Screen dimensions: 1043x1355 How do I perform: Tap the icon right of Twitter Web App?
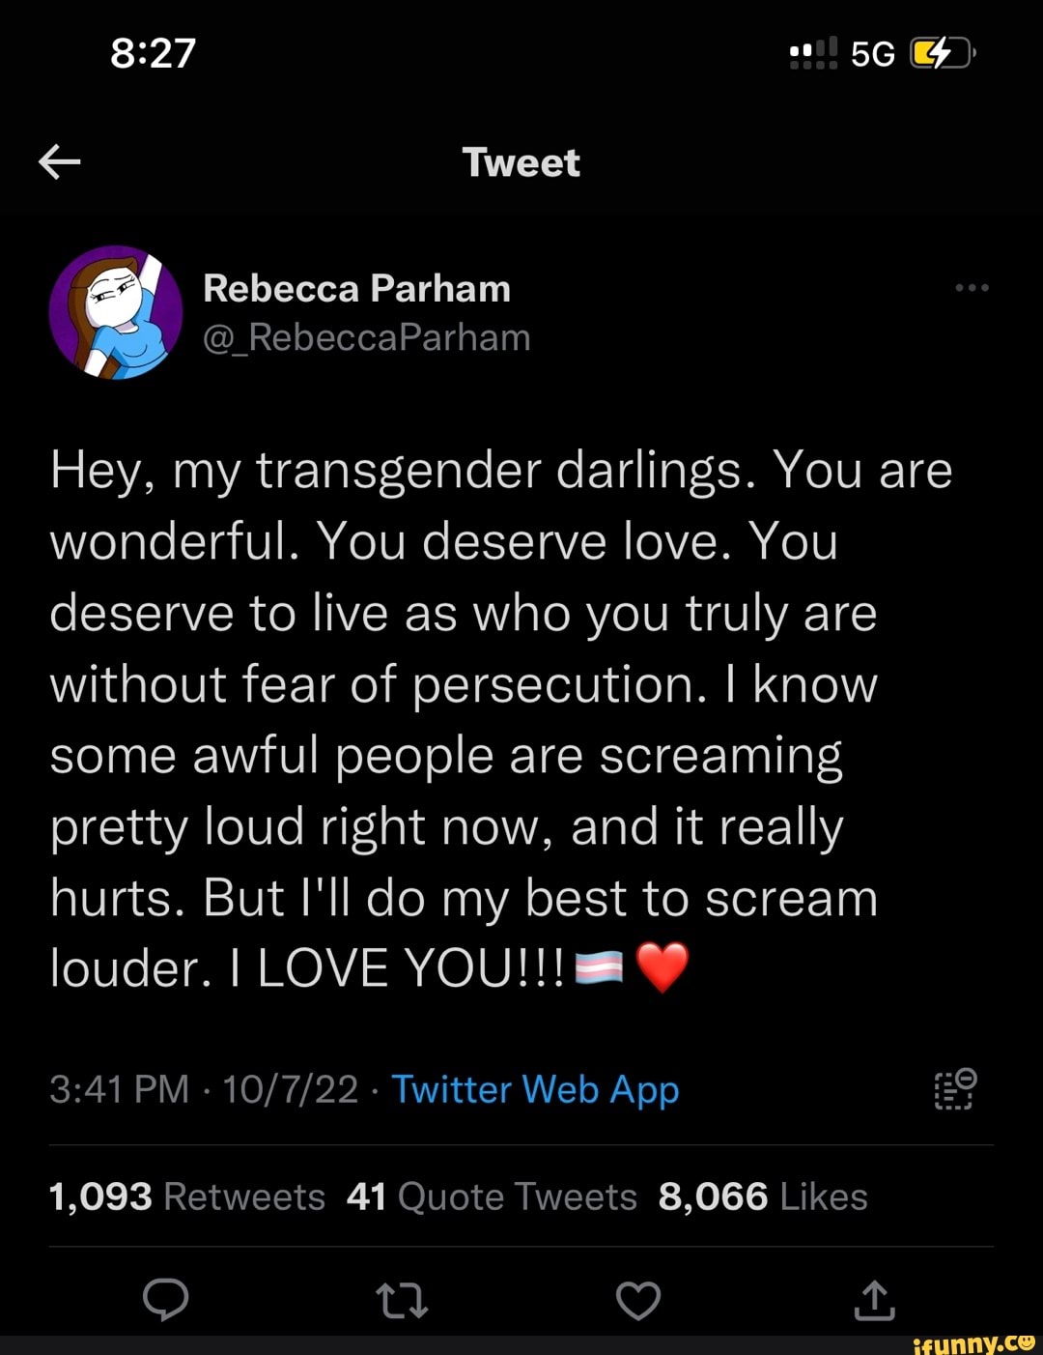pyautogui.click(x=955, y=1089)
